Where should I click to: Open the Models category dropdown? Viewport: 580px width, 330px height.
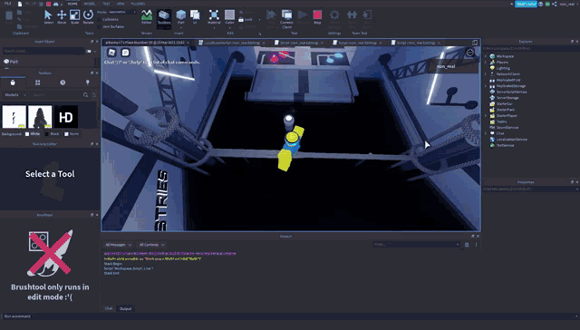tap(15, 94)
